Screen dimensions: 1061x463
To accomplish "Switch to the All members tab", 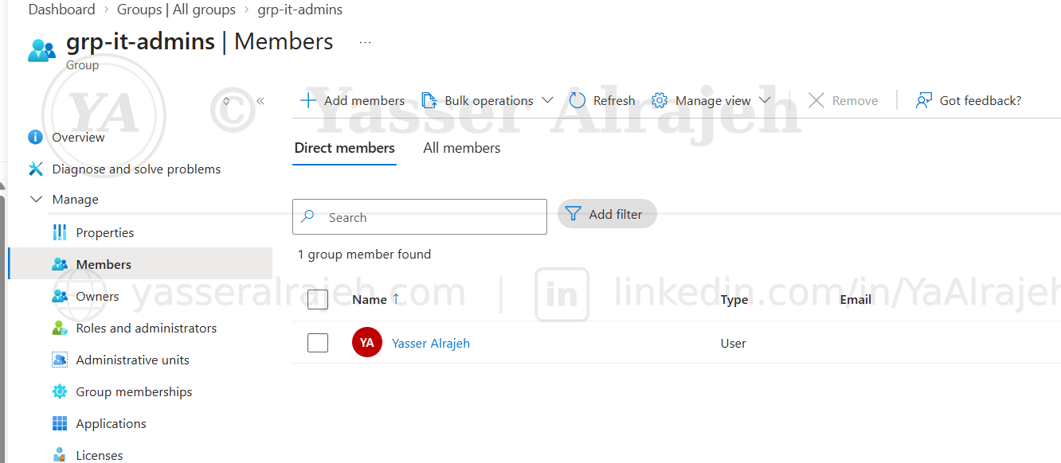I will coord(462,148).
